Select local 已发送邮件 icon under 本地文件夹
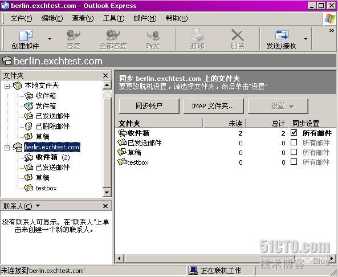Screen dimensions: 338x277 click(28, 116)
